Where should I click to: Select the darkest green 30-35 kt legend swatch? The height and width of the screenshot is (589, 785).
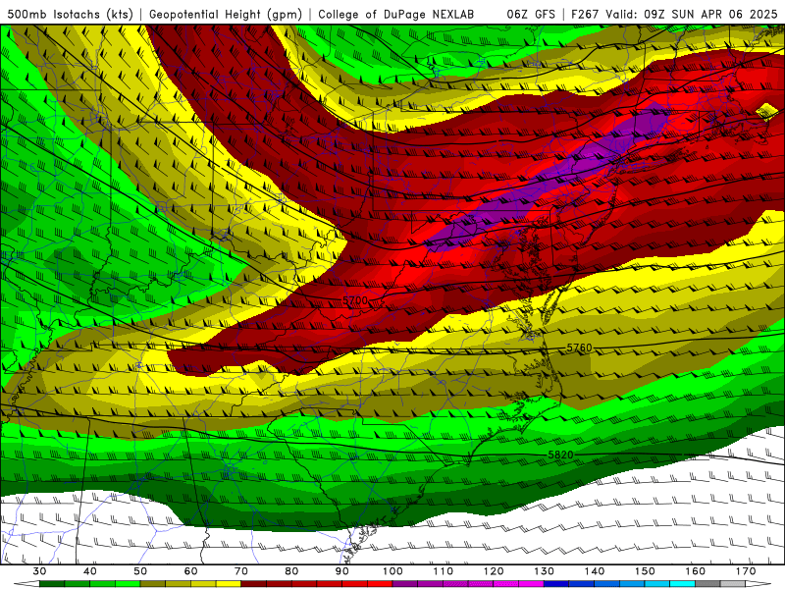[52, 584]
